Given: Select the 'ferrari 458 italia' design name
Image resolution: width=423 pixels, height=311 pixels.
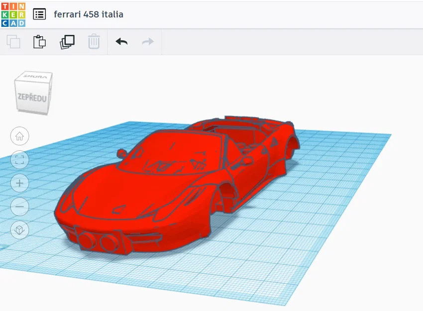Looking at the screenshot, I should point(89,14).
